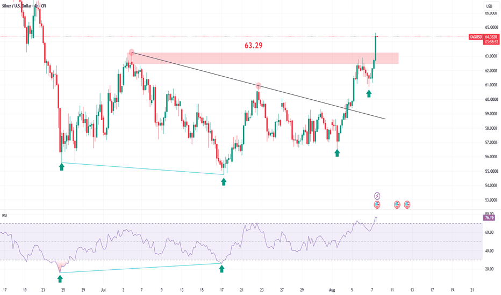The height and width of the screenshot is (295, 501).
Task: Click the 56.0000 price axis label
Action: (x=491, y=157)
